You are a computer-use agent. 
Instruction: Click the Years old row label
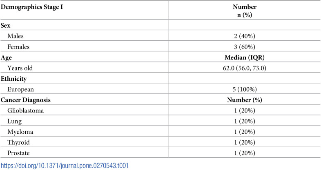click(20, 68)
